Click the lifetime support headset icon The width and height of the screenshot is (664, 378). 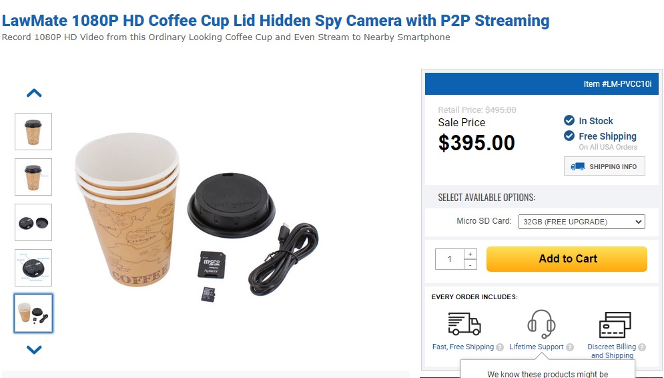pyautogui.click(x=541, y=324)
